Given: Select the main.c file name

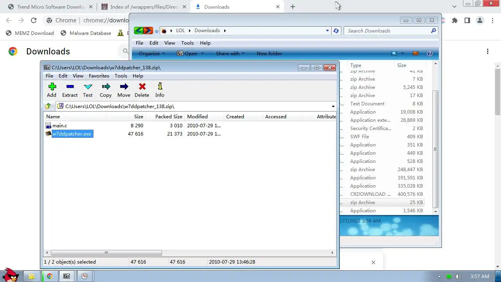Looking at the screenshot, I should 59,125.
